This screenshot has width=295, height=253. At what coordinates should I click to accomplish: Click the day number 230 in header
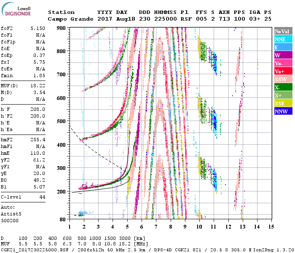click(145, 19)
